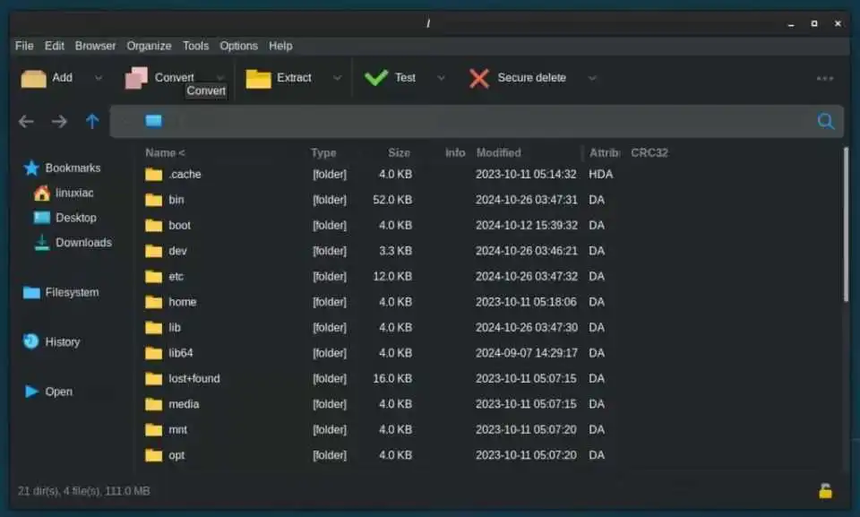Image resolution: width=860 pixels, height=517 pixels.
Task: Open search with the magnifier icon
Action: 825,121
